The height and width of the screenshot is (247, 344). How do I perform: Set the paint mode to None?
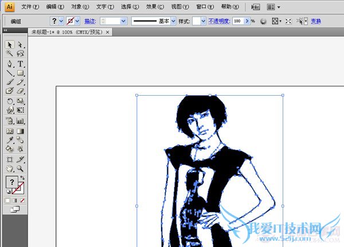pyautogui.click(x=22, y=201)
